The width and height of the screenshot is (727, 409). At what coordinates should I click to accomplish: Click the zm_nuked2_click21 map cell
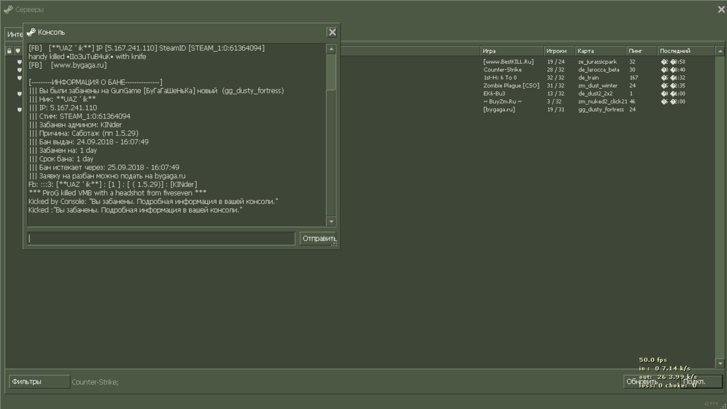click(602, 101)
